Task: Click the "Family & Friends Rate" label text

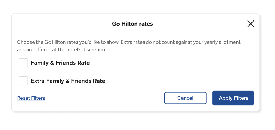Action: coord(60,63)
